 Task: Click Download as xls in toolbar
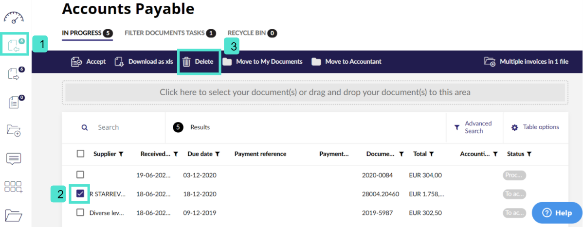(x=144, y=62)
